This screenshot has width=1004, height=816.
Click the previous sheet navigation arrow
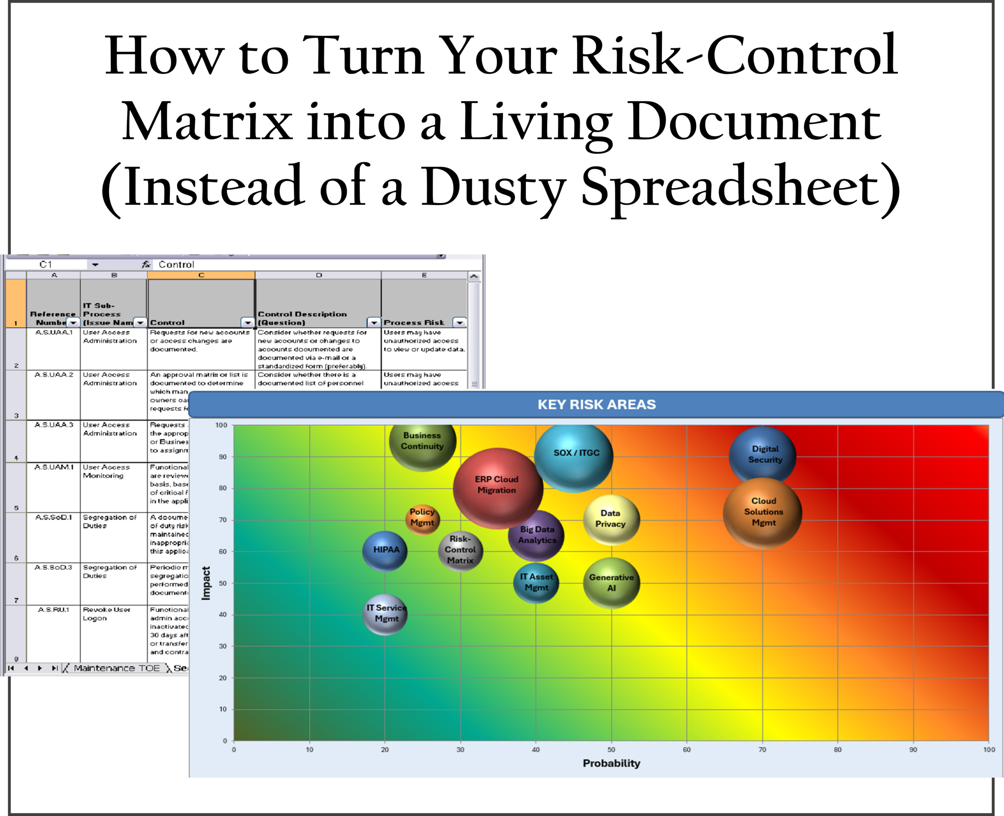click(x=26, y=668)
